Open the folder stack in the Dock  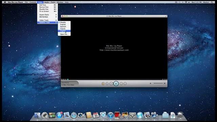[x=165, y=115]
